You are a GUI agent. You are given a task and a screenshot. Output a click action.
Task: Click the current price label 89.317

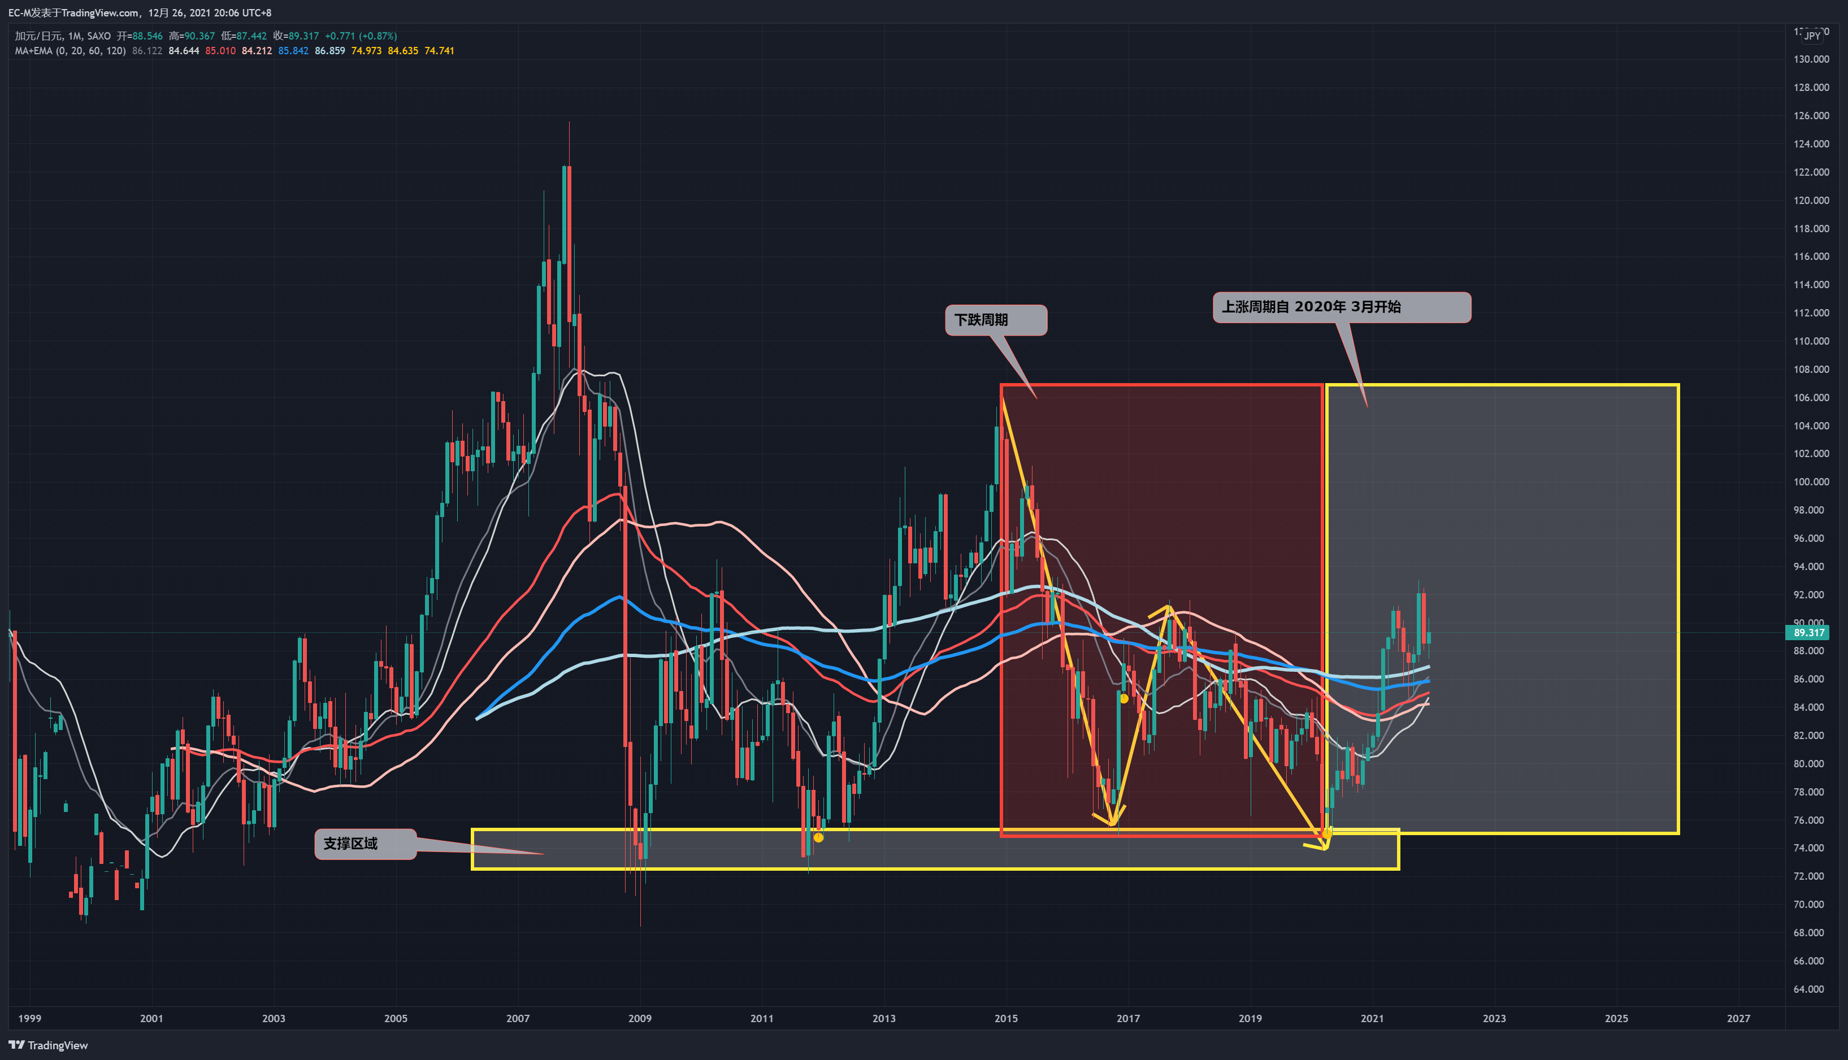tap(1808, 633)
